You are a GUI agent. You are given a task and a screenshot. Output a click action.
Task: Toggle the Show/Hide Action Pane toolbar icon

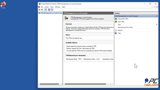[52, 10]
